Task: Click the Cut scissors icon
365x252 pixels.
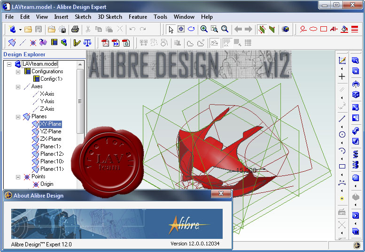Action: (88, 29)
